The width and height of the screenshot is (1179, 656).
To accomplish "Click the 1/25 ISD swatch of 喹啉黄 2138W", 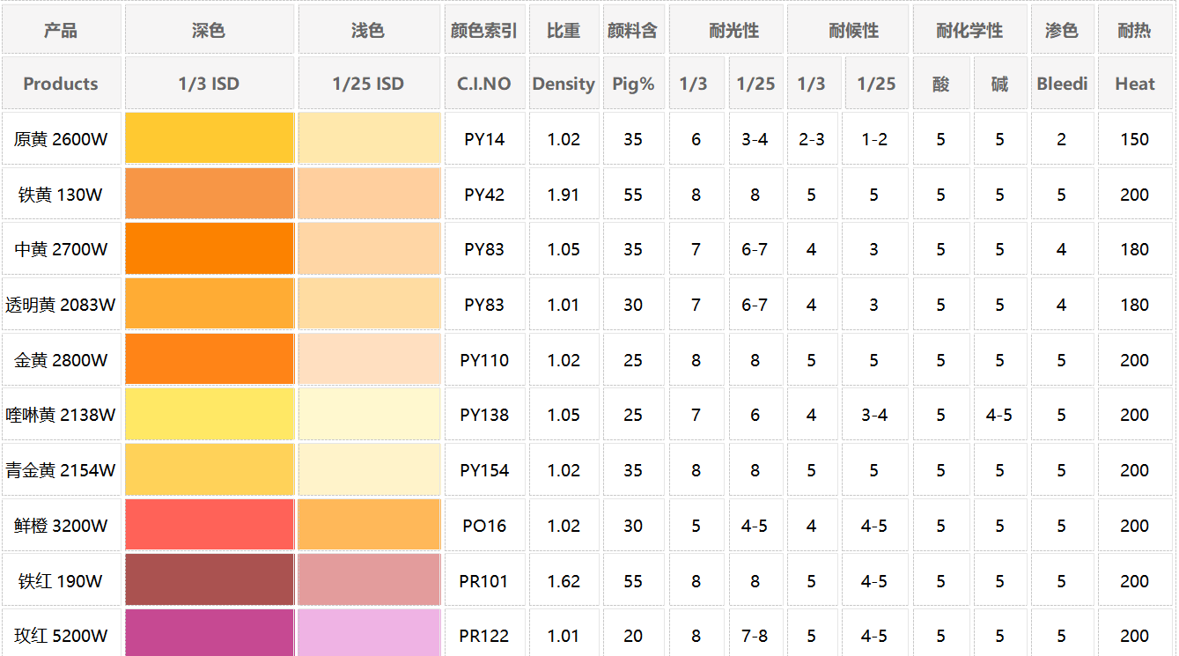I will (x=369, y=414).
